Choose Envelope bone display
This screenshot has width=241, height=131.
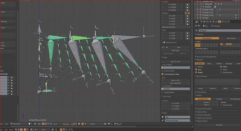point(229,63)
